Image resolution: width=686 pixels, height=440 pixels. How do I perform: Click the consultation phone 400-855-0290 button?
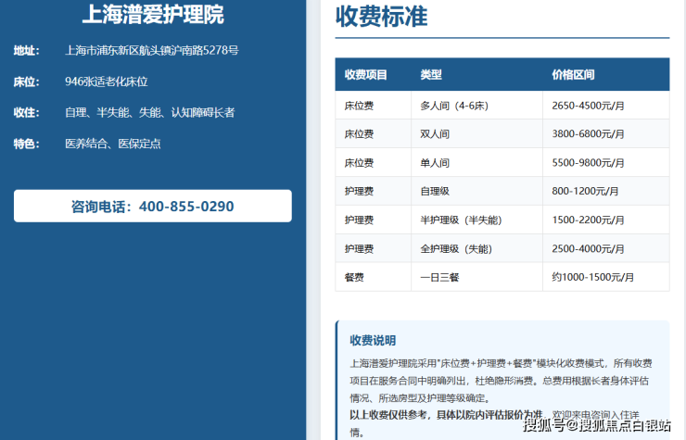[x=153, y=206]
